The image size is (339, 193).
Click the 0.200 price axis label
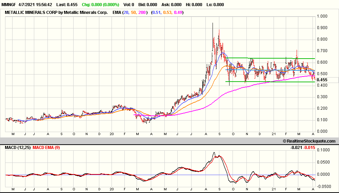tap(322, 108)
